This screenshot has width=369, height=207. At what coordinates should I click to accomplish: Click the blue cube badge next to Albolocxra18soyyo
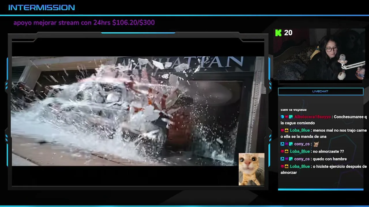[x=282, y=117]
